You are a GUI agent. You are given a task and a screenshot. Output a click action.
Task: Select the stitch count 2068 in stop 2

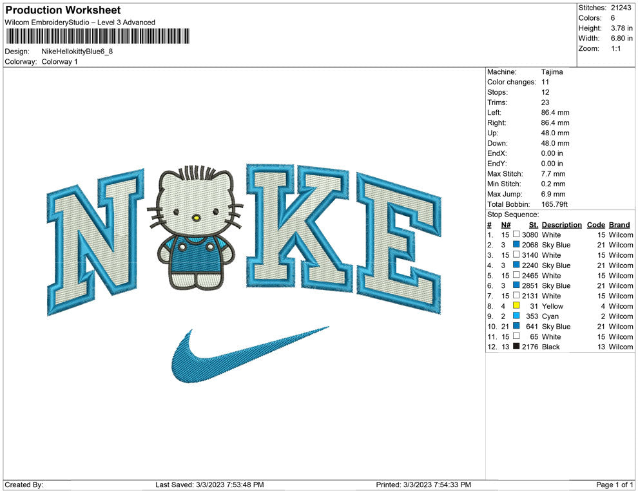coord(530,245)
